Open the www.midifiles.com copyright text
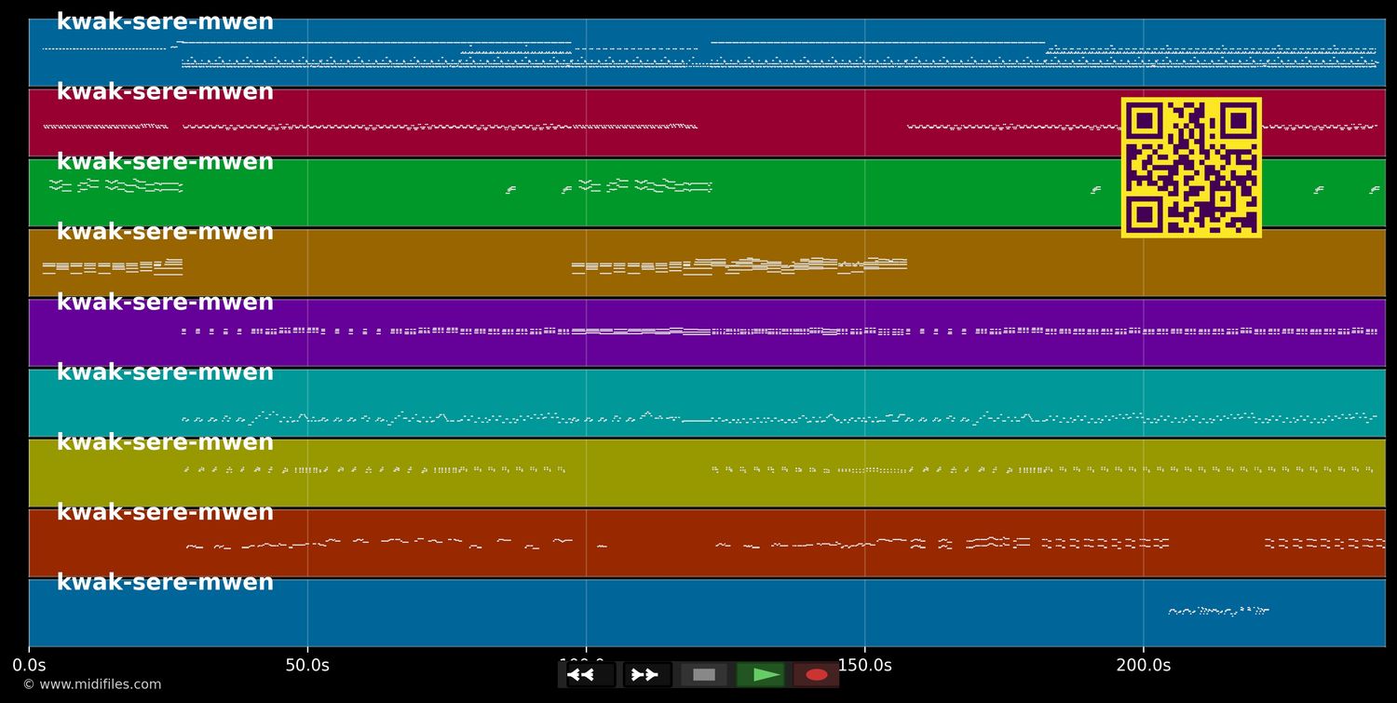Image resolution: width=1397 pixels, height=703 pixels. [92, 684]
